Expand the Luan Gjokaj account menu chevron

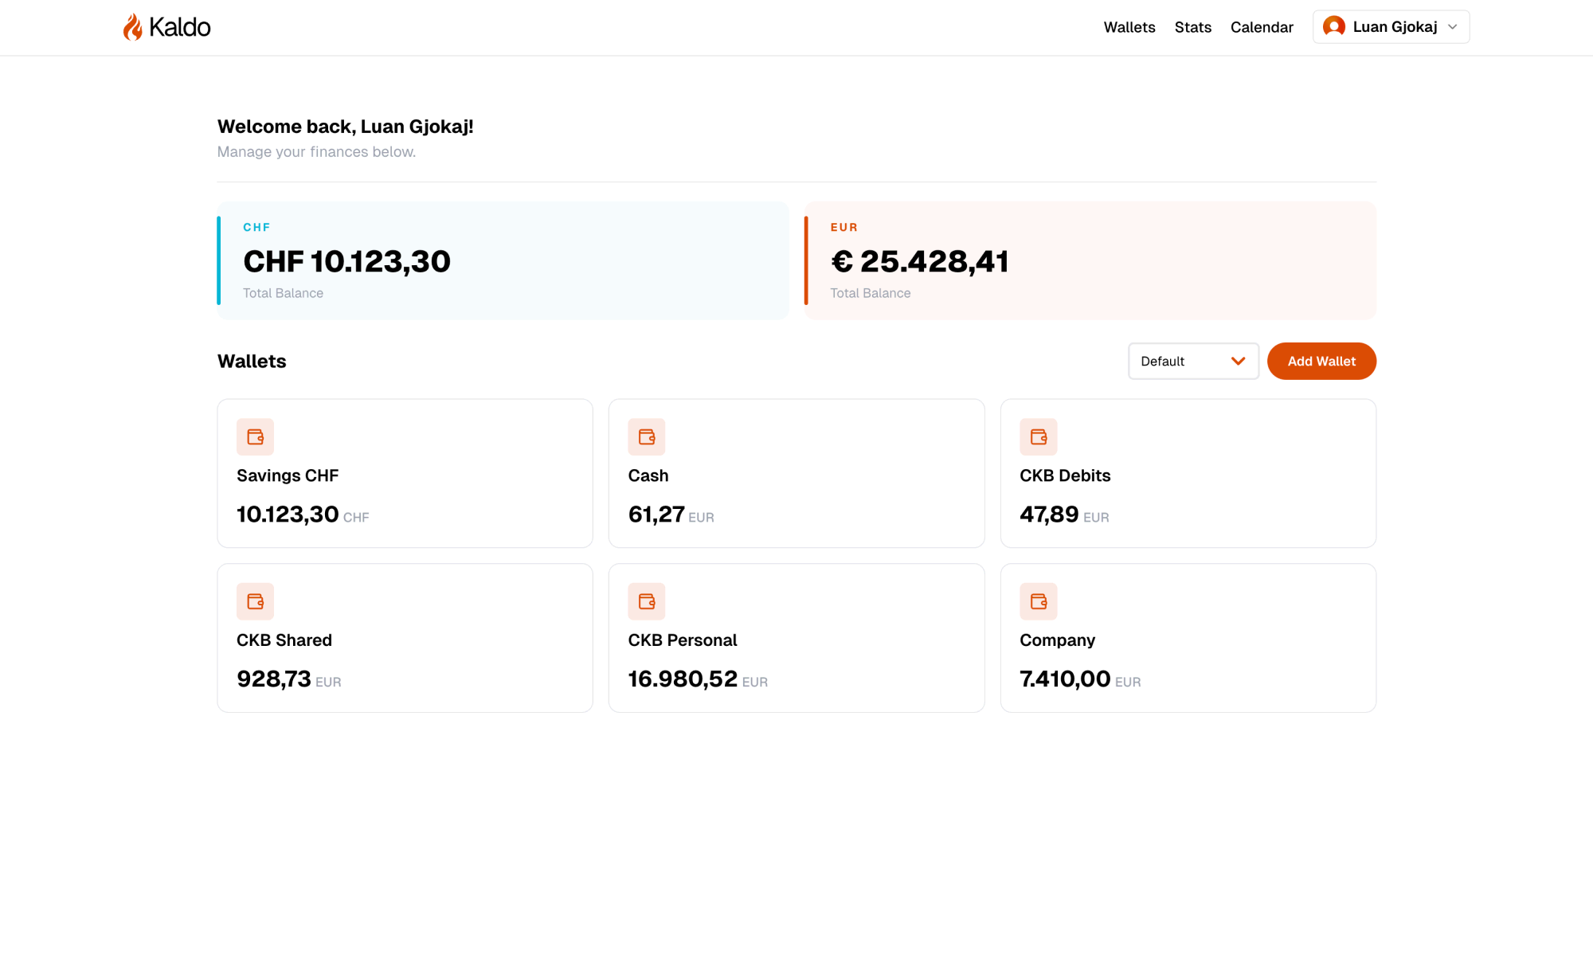coord(1452,26)
